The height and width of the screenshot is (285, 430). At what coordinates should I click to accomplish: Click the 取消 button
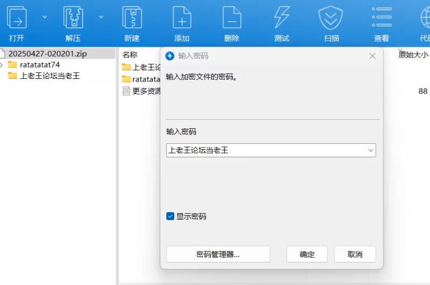point(355,254)
